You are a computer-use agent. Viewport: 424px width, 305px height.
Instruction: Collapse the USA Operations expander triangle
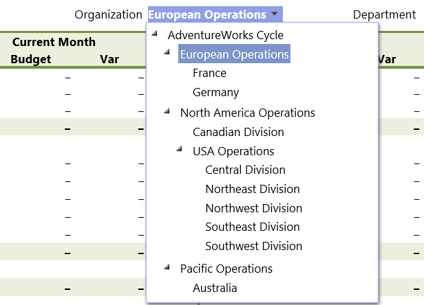coord(179,149)
